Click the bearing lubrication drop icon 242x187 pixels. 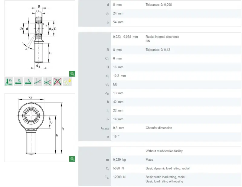(67, 82)
